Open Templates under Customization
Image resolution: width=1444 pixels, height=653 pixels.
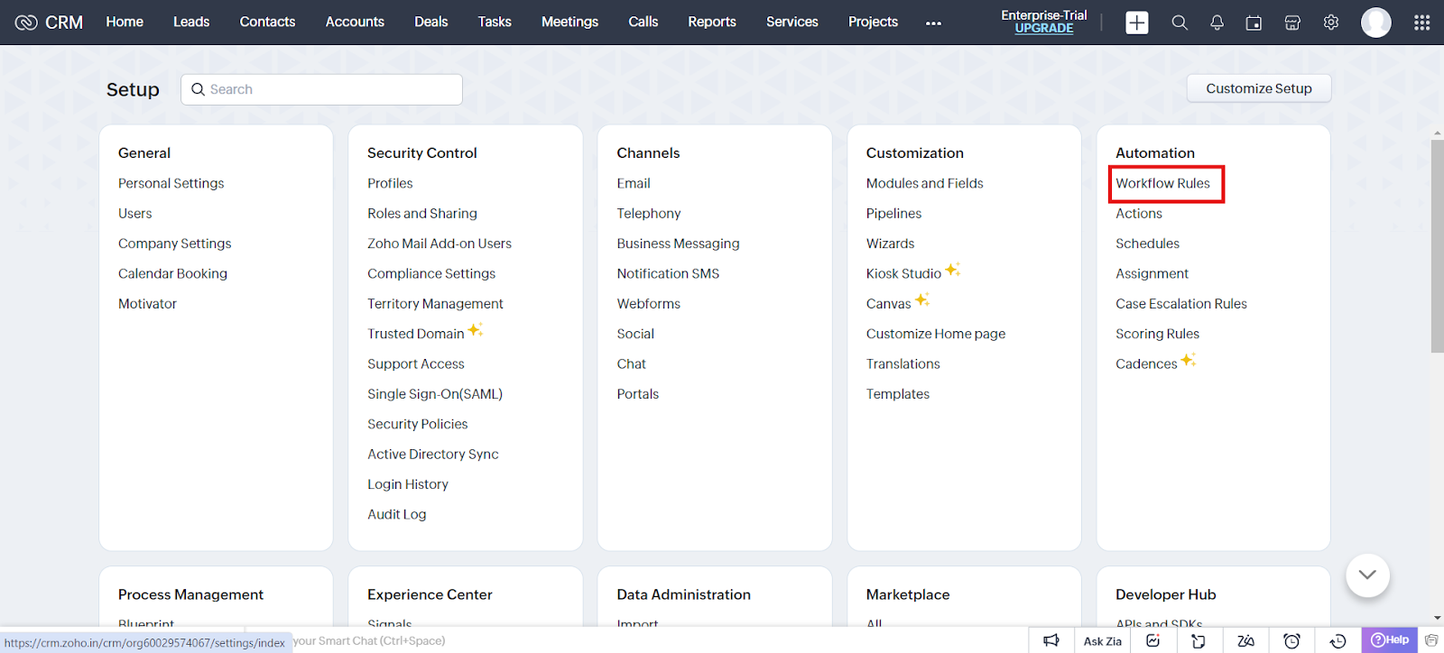tap(898, 394)
